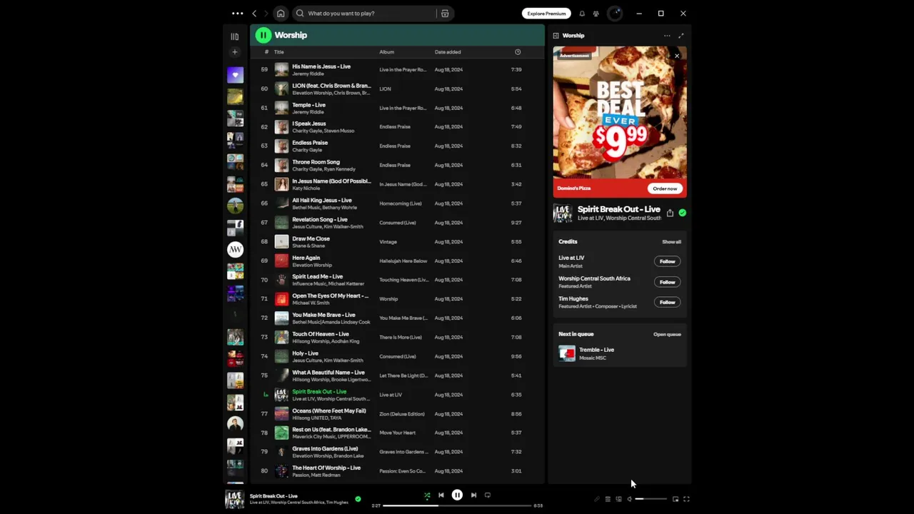Open the notifications bell

582,13
